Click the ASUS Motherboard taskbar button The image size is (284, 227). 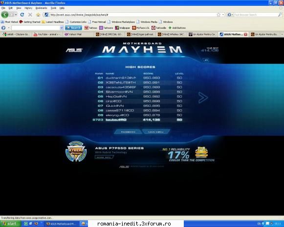(62, 224)
